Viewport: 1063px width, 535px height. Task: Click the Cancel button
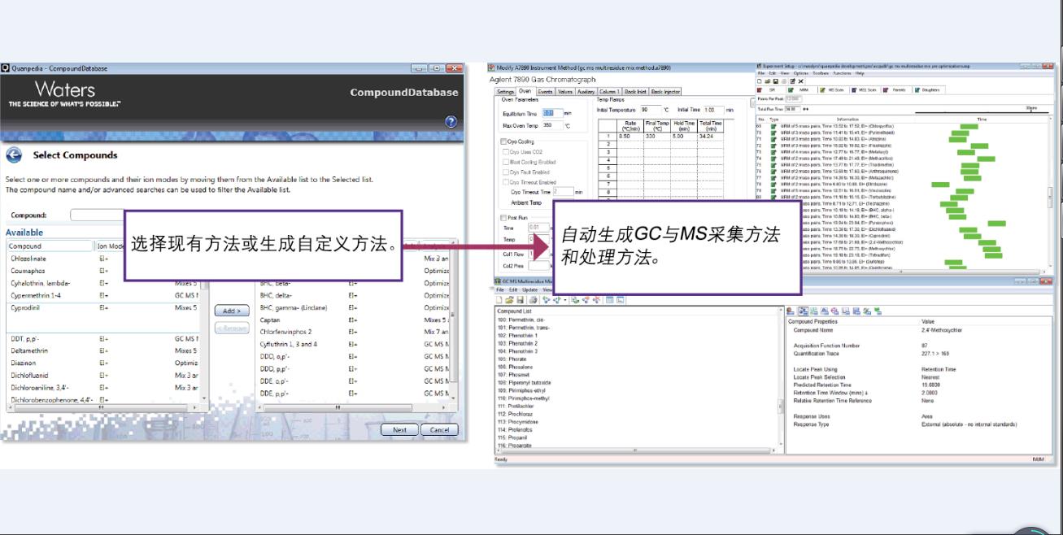[439, 430]
